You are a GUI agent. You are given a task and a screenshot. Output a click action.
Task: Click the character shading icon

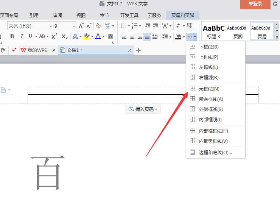pyautogui.click(x=110, y=36)
